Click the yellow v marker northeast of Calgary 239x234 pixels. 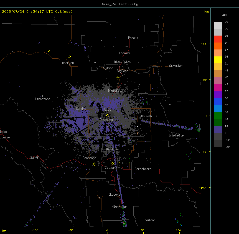(x=119, y=162)
